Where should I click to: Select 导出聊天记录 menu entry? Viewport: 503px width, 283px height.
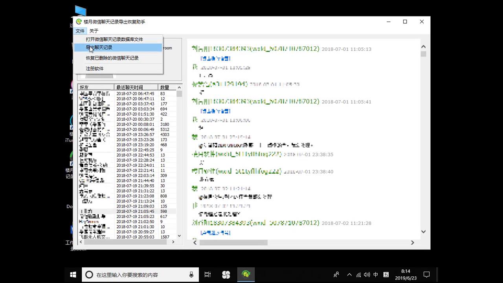pos(118,48)
